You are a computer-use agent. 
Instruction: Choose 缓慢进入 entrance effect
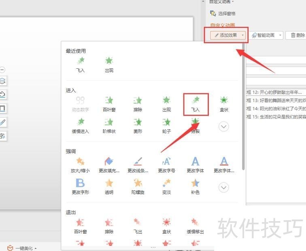tap(80, 126)
